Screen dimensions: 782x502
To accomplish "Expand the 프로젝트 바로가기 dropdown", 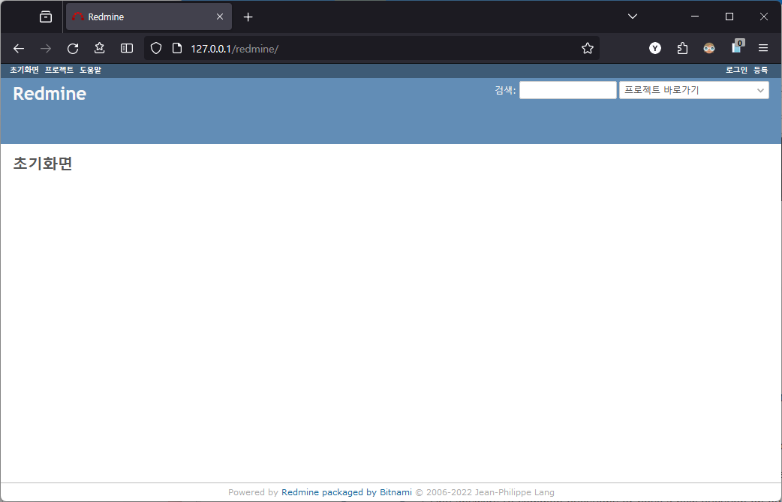I will (693, 90).
